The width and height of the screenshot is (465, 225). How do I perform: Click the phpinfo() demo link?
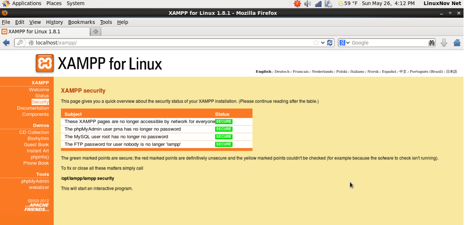pos(40,157)
